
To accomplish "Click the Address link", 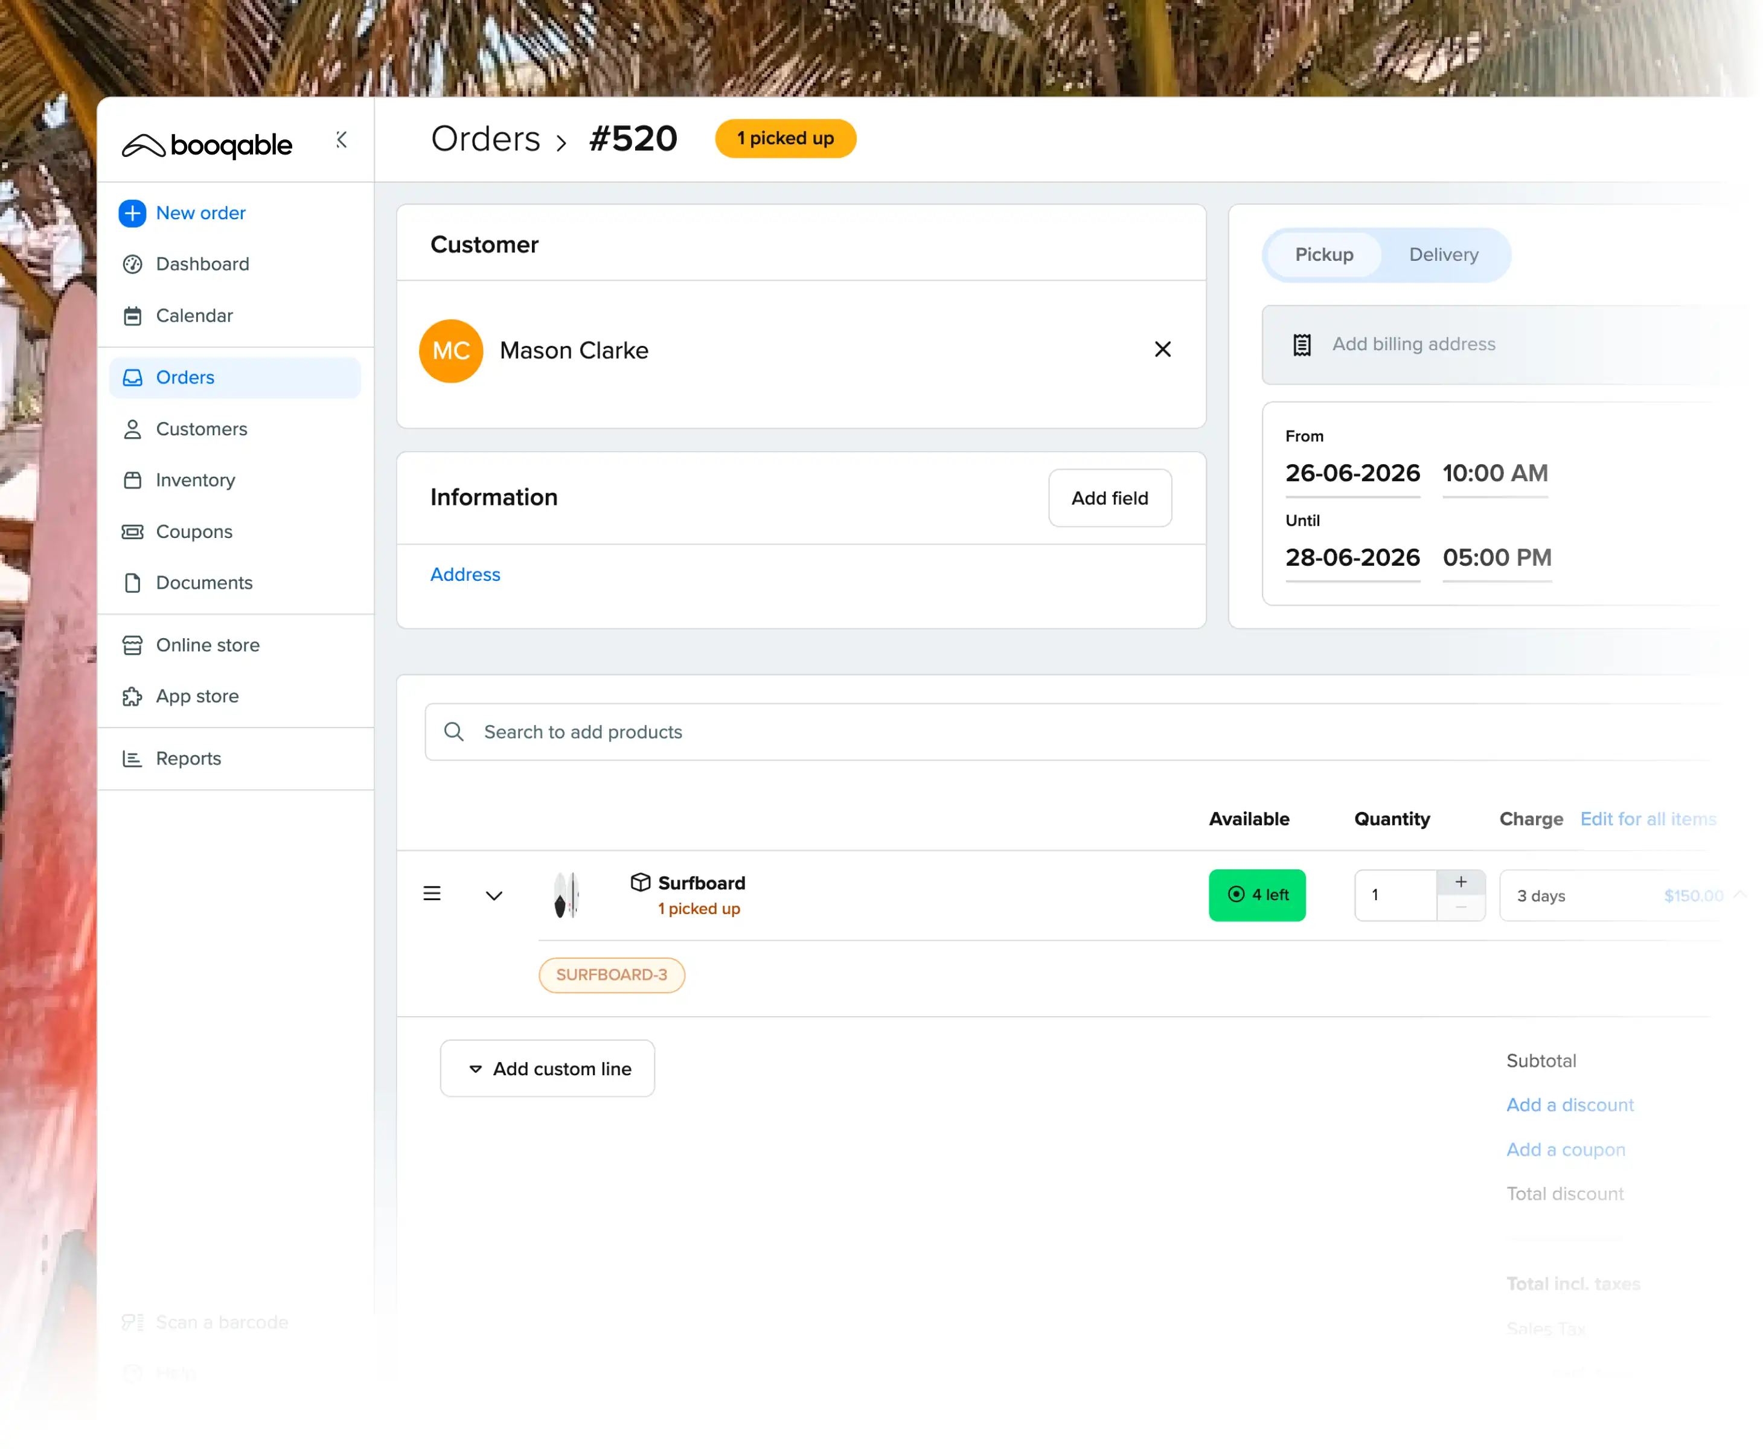I will coord(465,574).
